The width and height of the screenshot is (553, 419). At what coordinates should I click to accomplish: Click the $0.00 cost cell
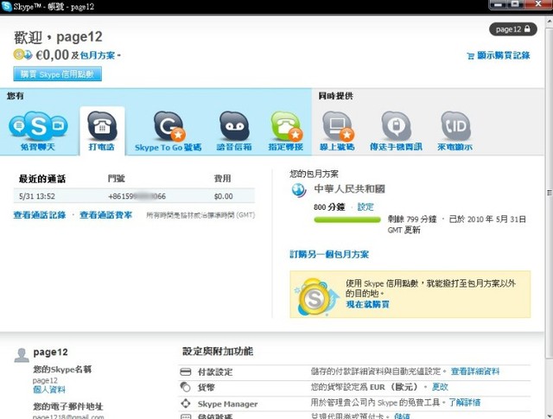[223, 196]
